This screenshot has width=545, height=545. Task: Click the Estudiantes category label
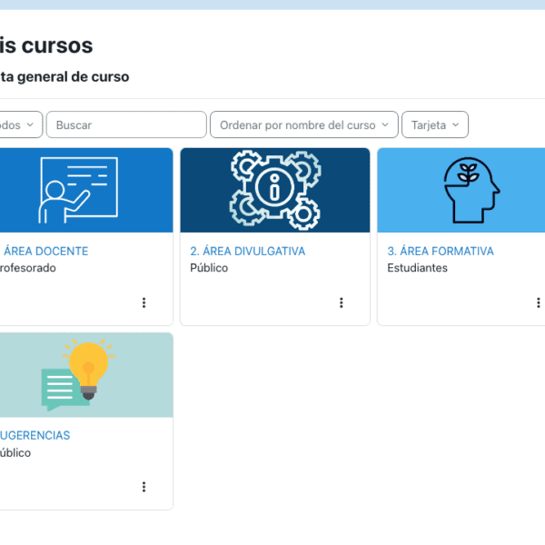click(x=417, y=268)
